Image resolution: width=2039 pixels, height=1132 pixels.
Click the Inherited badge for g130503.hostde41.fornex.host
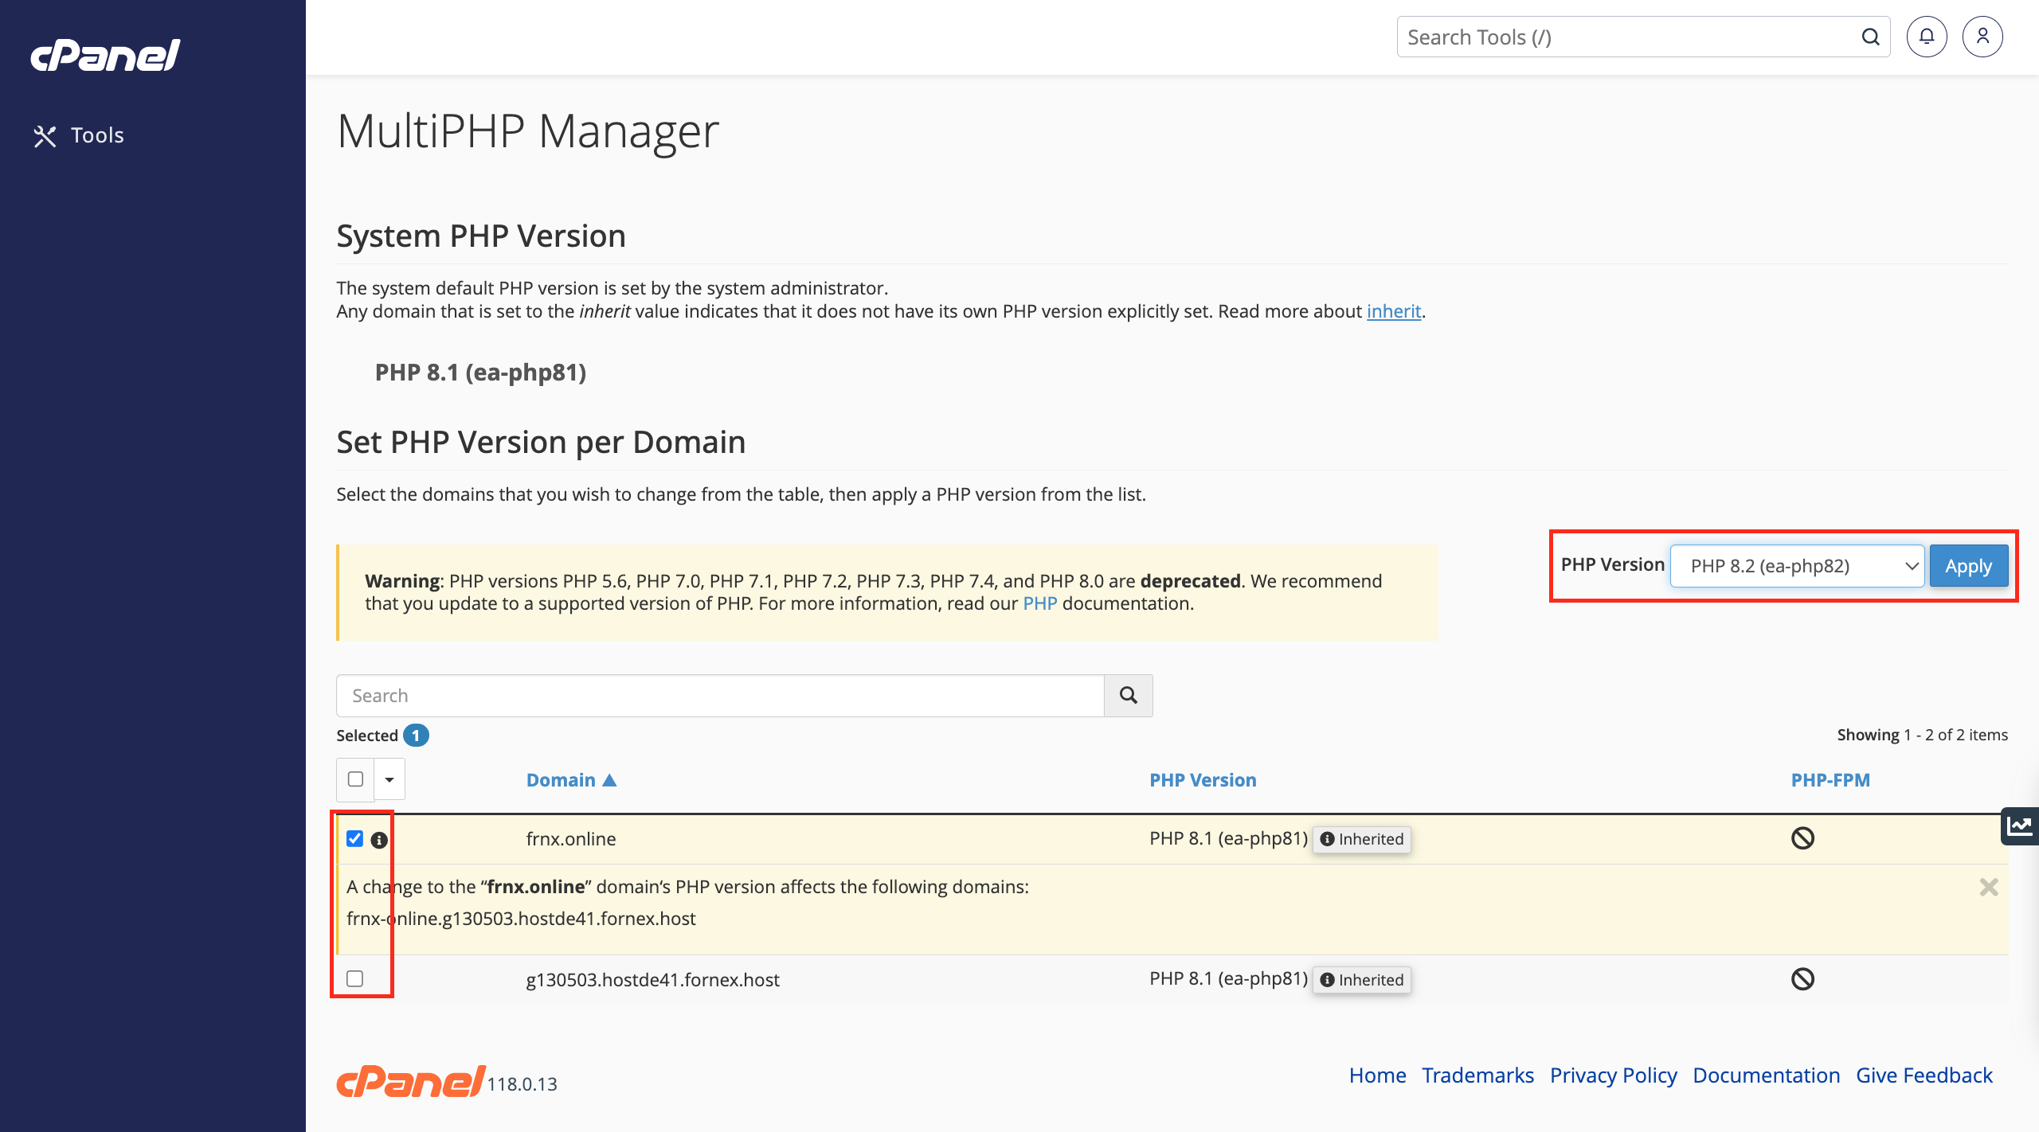click(1362, 980)
